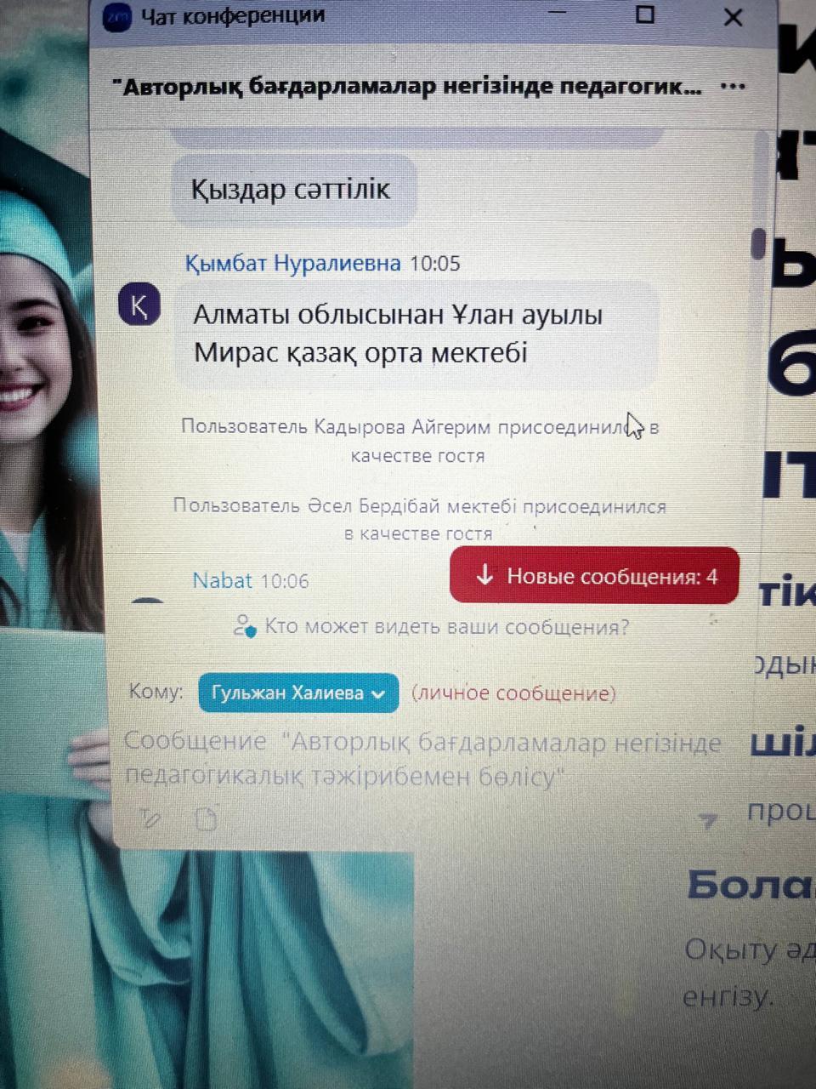Image resolution: width=816 pixels, height=1089 pixels.
Task: Click the down arrow in the new messages badge
Action: click(x=484, y=576)
